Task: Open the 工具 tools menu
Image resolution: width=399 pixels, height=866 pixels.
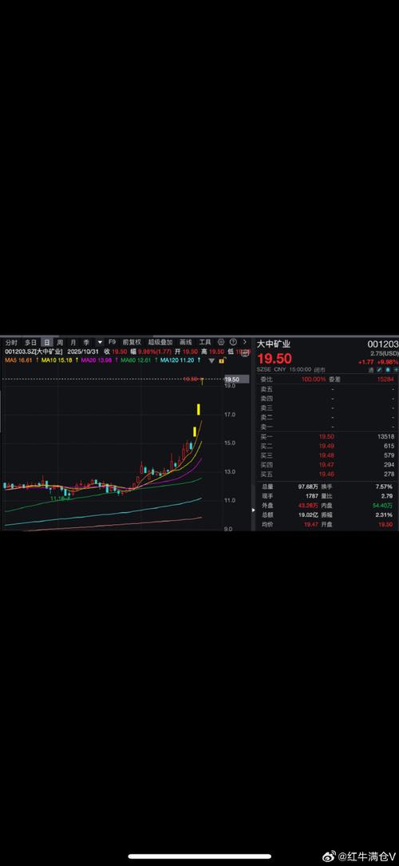Action: pyautogui.click(x=205, y=343)
